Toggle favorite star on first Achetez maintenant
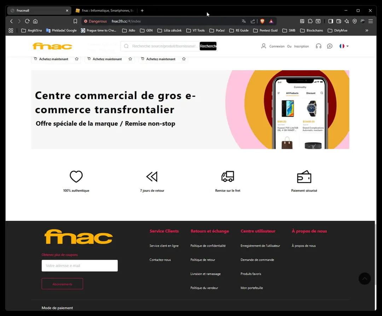The width and height of the screenshot is (382, 316). coord(77,59)
